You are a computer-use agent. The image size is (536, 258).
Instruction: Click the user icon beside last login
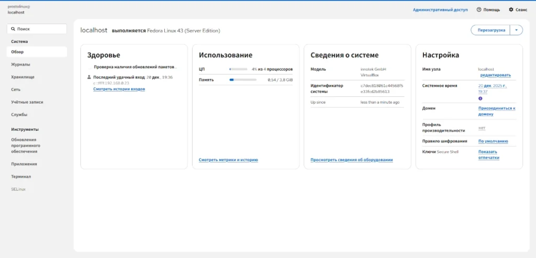click(90, 77)
